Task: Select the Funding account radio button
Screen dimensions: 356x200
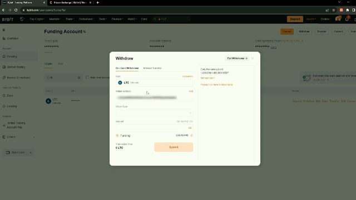Action: [117, 136]
